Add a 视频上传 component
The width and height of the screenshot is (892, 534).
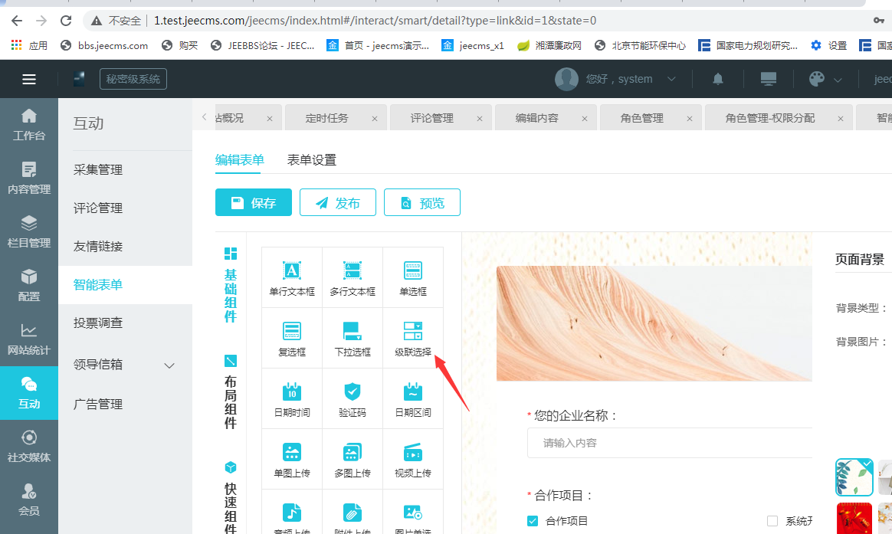coord(412,460)
